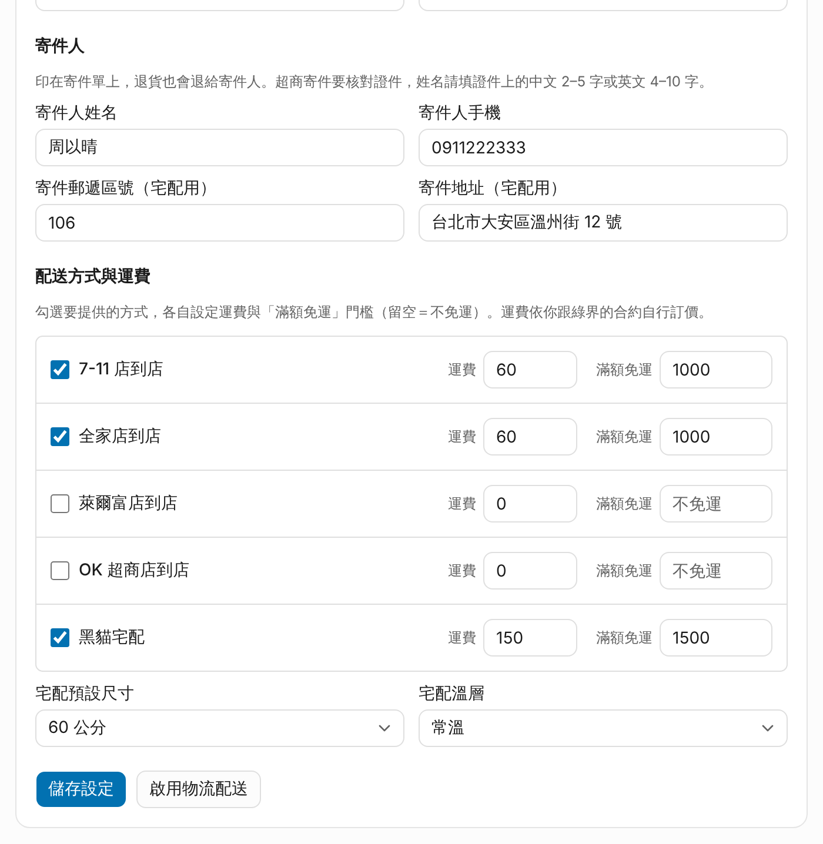Click the 配送方式與運費 heading
823x844 pixels.
93,276
